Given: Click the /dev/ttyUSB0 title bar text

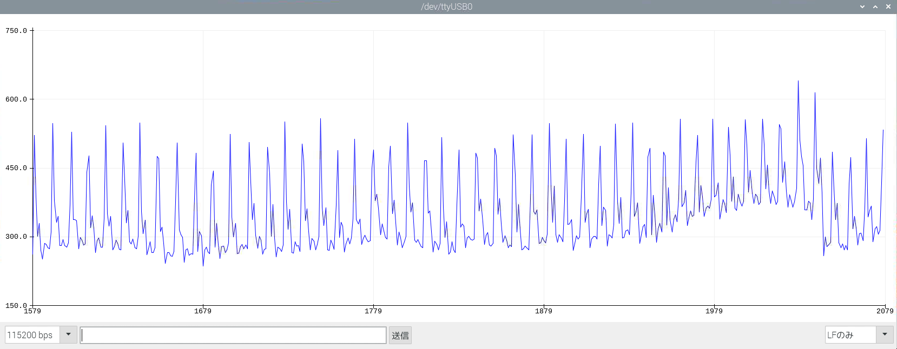Looking at the screenshot, I should point(446,6).
